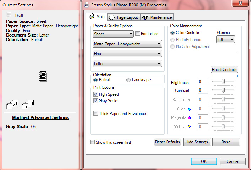Select No Color Adjustment option
Image resolution: width=251 pixels, height=170 pixels.
tap(173, 46)
